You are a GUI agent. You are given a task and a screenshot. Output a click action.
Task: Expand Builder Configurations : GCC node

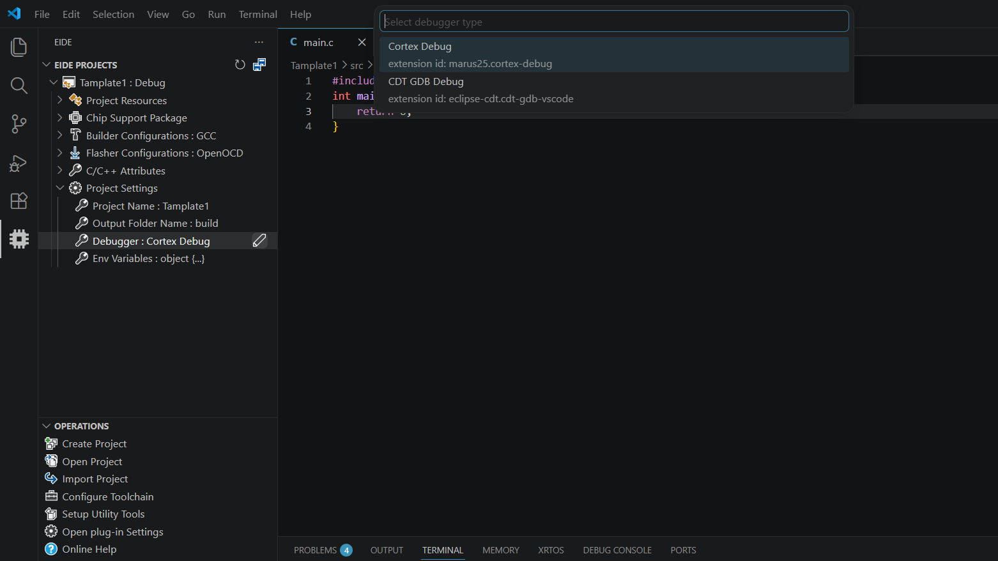click(x=60, y=135)
